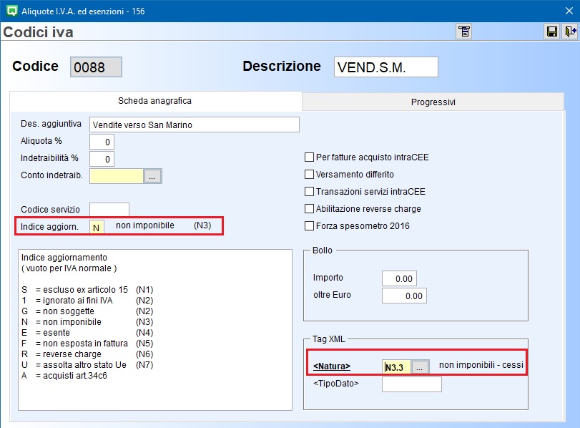
Task: Click the Indice aggiorn. field with N
Action: 97,227
